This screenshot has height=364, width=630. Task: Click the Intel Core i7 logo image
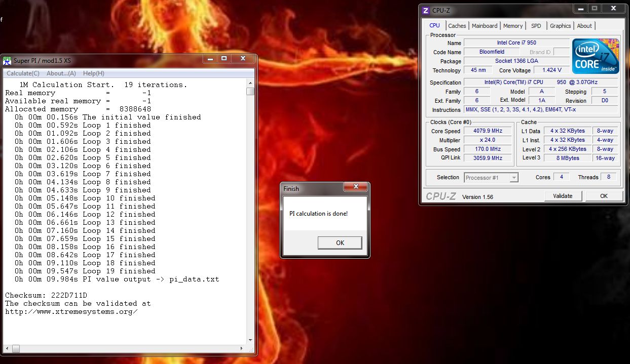(x=596, y=56)
